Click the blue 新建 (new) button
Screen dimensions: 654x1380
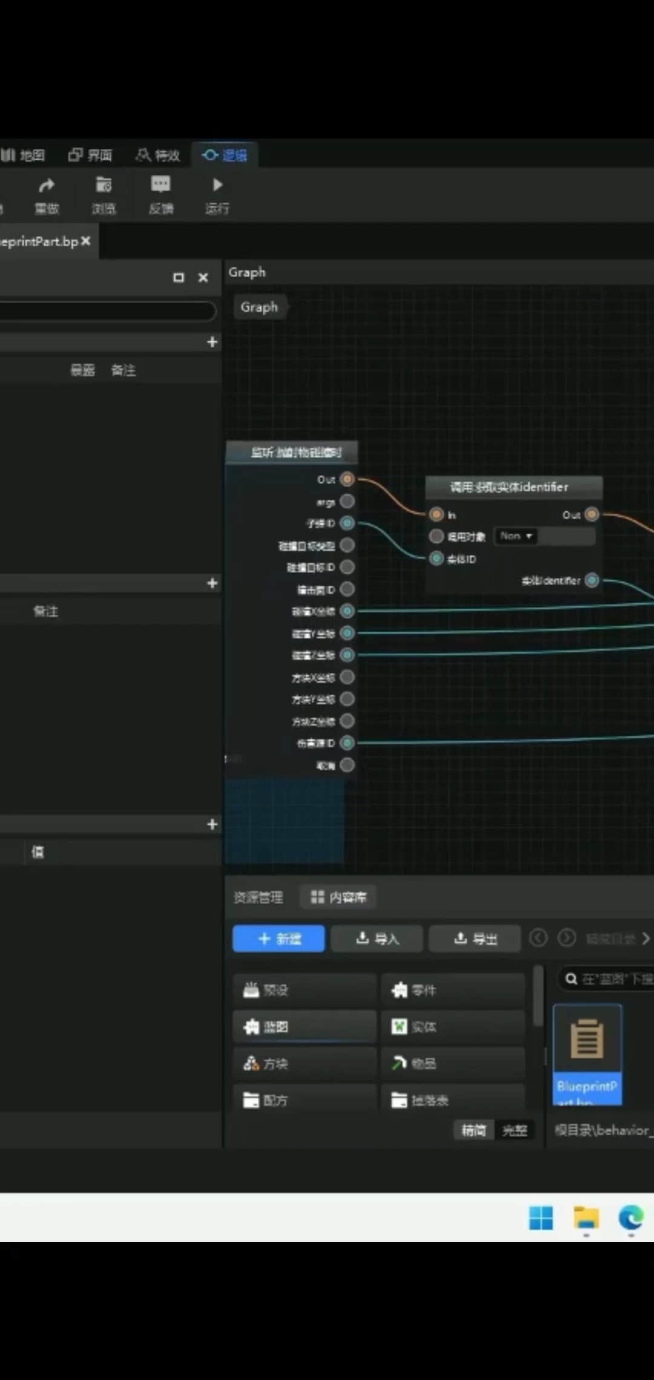point(279,939)
